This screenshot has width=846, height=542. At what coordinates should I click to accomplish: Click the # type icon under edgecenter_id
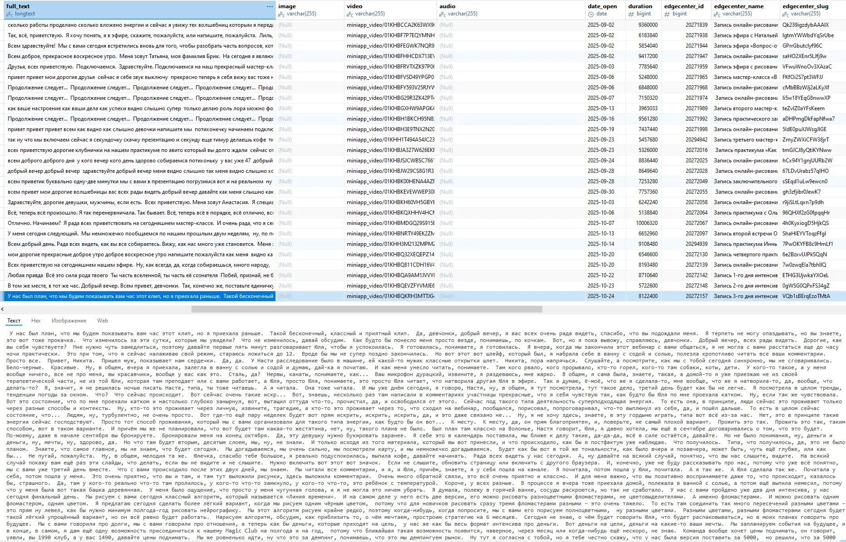(667, 14)
